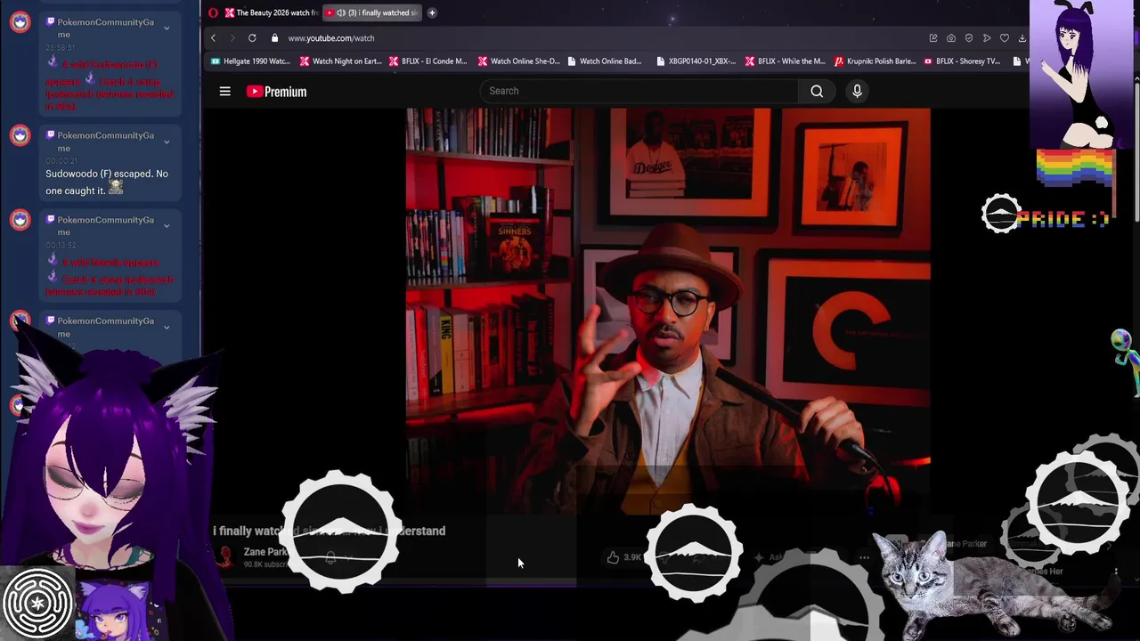
Task: Open Hellgate 1990 Watc... bookmark
Action: [250, 61]
